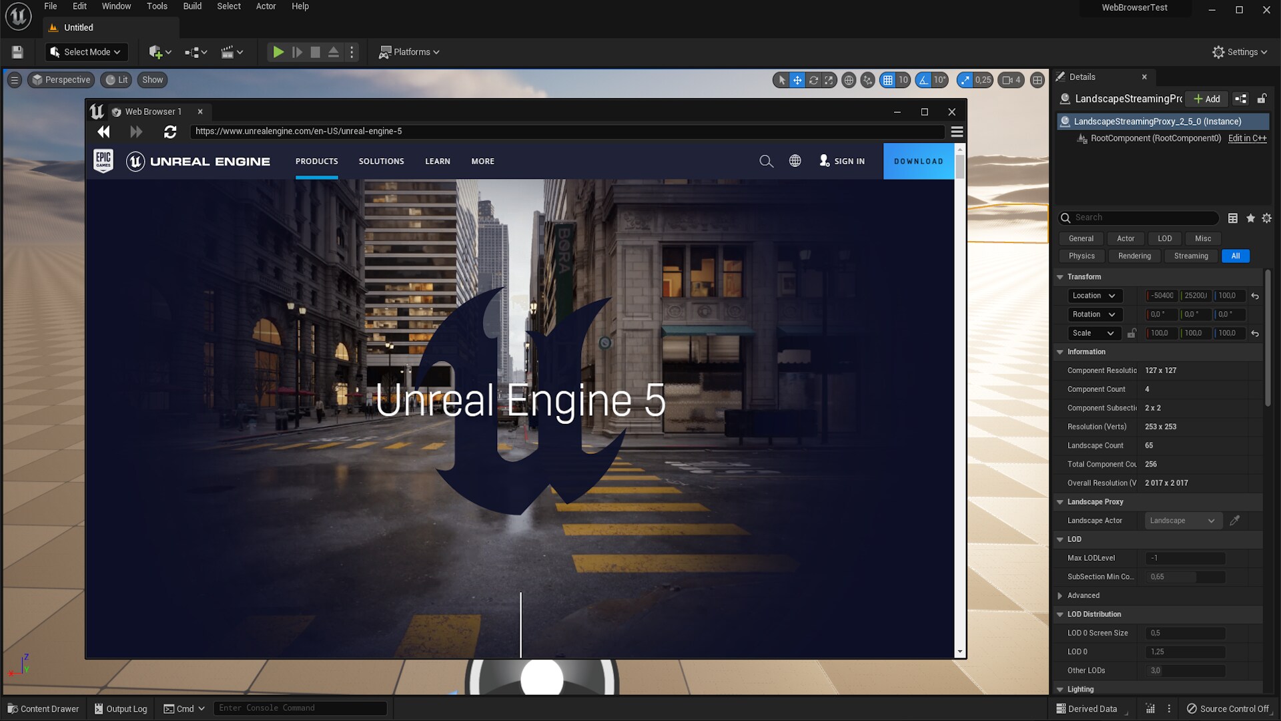Start Play in Editor
The width and height of the screenshot is (1281, 721).
click(x=278, y=52)
